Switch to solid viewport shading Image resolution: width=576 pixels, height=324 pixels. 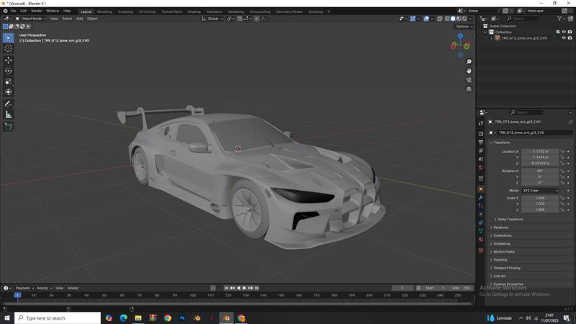pyautogui.click(x=453, y=19)
